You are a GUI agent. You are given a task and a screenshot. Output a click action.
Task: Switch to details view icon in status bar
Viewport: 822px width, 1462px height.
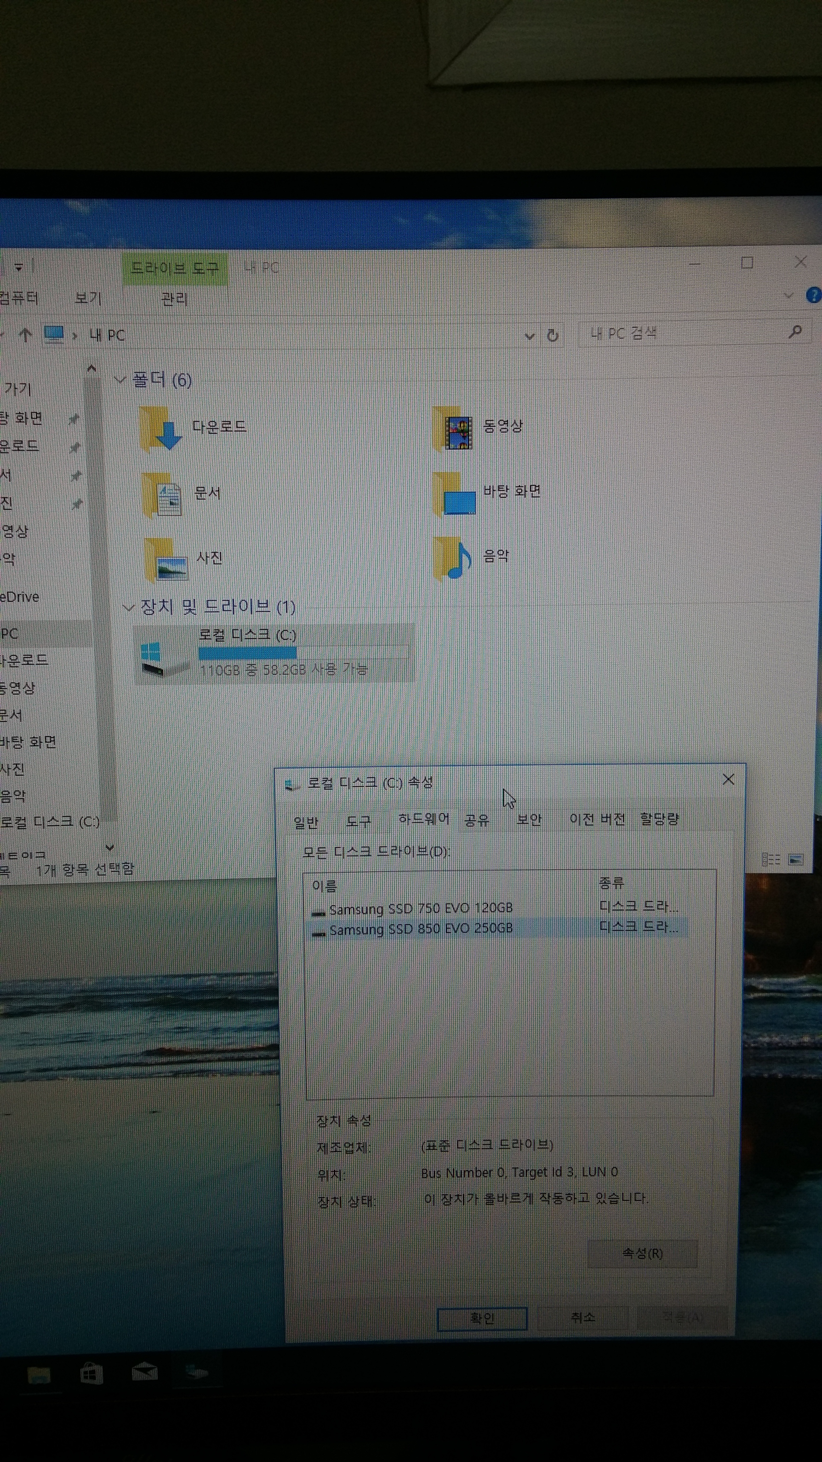pyautogui.click(x=770, y=859)
